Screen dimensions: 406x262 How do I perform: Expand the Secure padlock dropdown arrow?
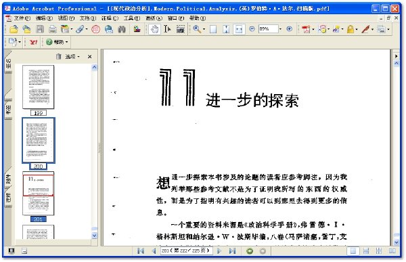357,29
